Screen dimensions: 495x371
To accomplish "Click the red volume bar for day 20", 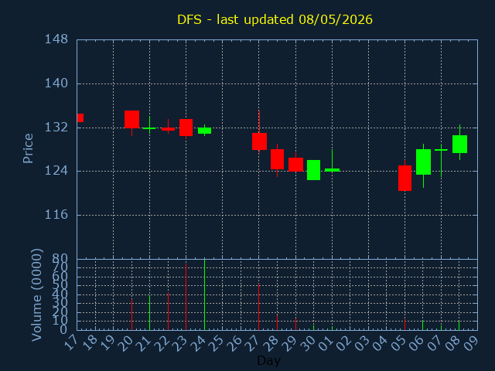I will tap(131, 315).
